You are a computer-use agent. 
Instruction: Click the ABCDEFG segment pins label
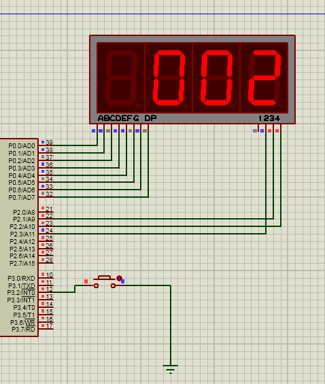(118, 118)
